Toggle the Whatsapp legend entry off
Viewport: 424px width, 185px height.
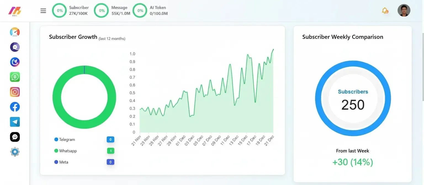(66, 151)
